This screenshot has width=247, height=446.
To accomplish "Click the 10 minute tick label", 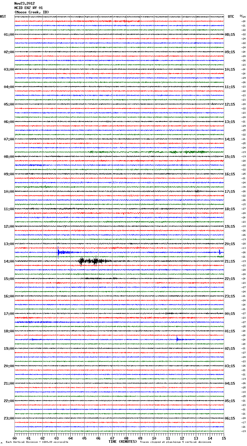I will [x=154, y=438].
